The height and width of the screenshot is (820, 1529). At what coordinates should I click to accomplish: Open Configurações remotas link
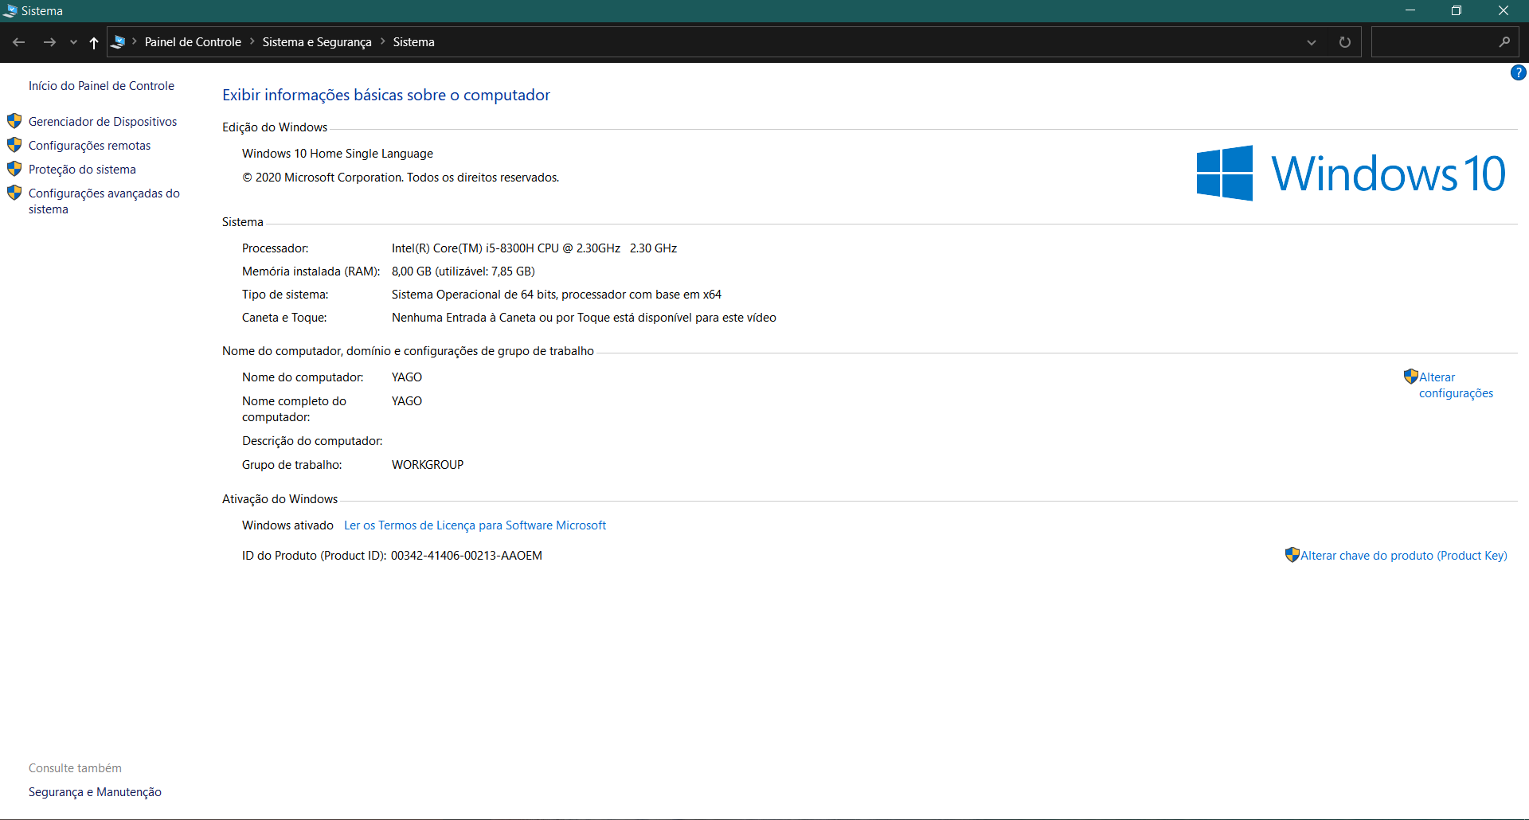click(89, 146)
